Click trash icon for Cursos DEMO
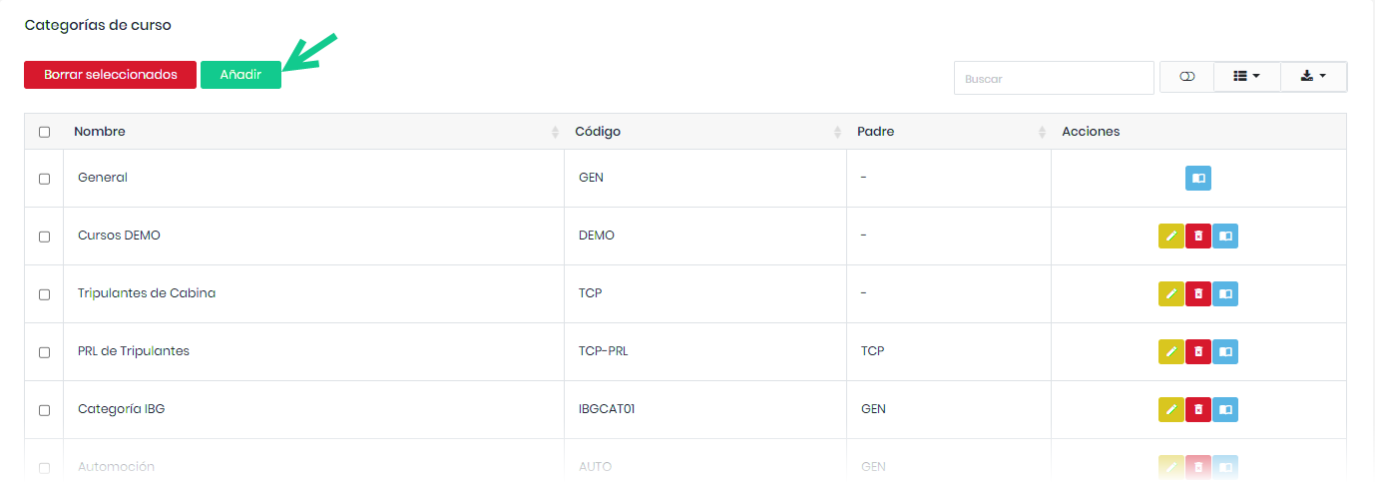This screenshot has height=483, width=1375. click(1198, 237)
